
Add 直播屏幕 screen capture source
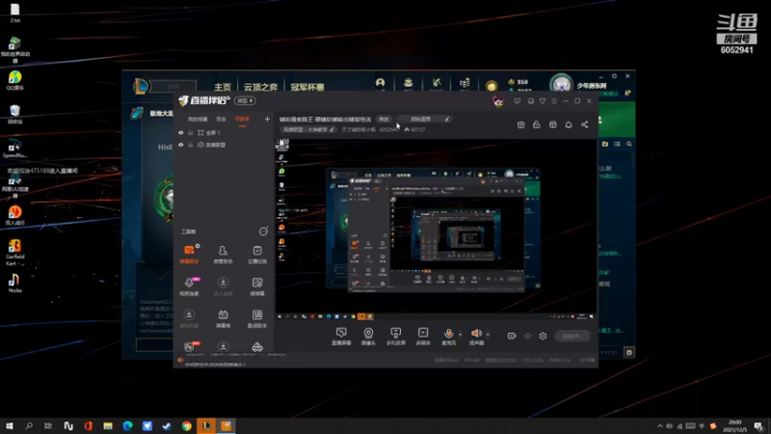tap(341, 336)
